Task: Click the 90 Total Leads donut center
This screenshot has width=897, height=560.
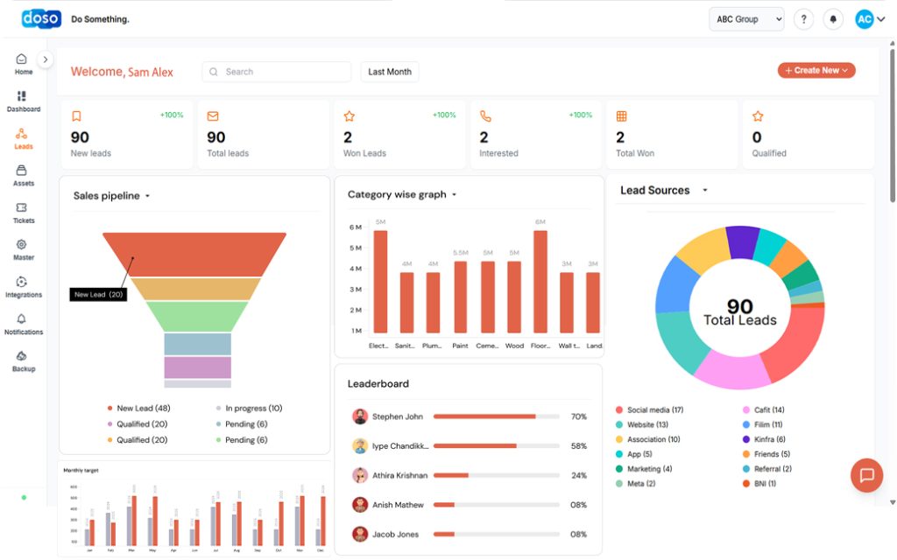Action: (x=739, y=312)
